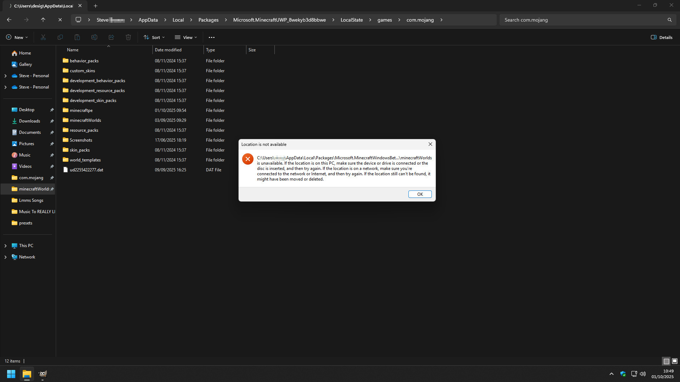Click the Search com.mojang field

583,20
